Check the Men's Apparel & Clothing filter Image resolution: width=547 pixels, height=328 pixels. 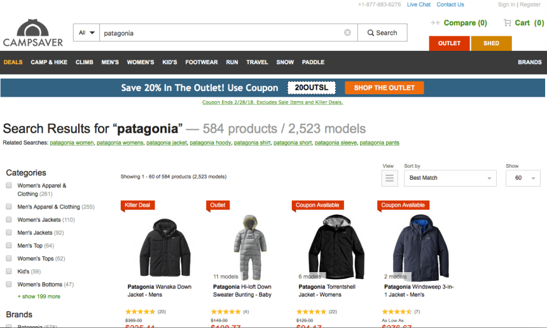[9, 207]
